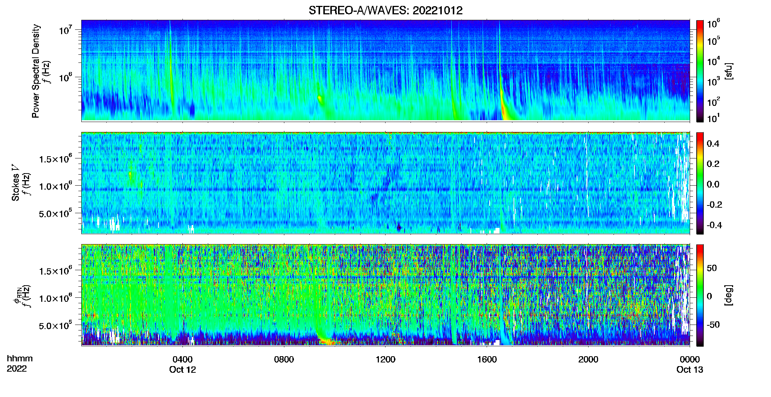
Task: Click the 10^3 value on sfu colorbar
Action: [x=714, y=81]
